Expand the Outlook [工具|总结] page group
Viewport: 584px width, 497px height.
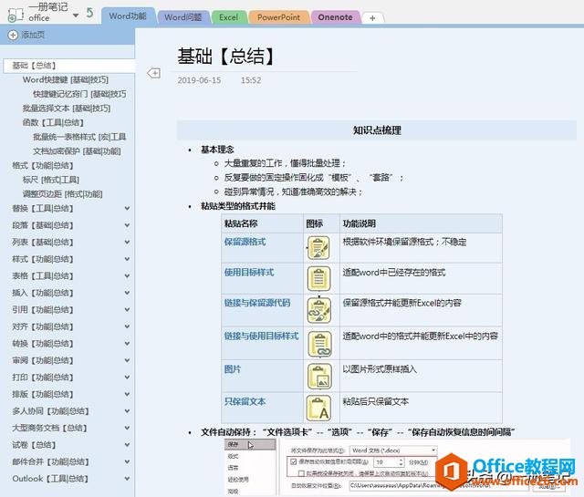click(128, 479)
